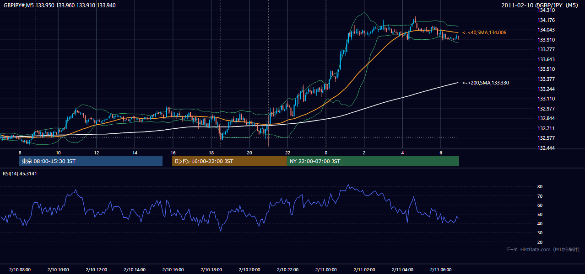The width and height of the screenshot is (585, 274).
Task: Click hour label 14 on the price chart's hour axis
Action: pos(135,153)
